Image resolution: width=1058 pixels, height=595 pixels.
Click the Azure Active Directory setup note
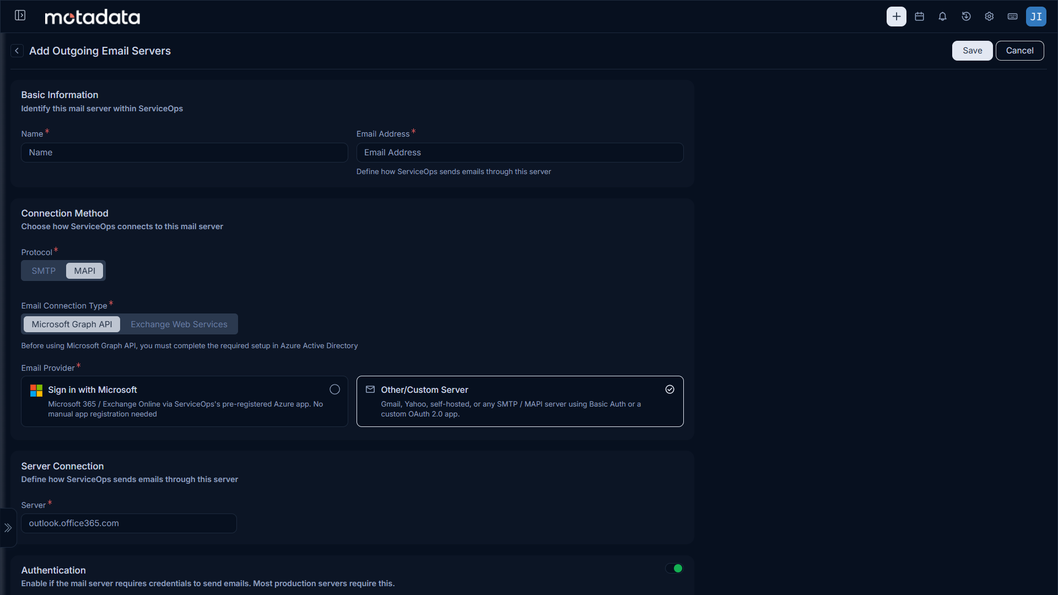[x=190, y=346]
